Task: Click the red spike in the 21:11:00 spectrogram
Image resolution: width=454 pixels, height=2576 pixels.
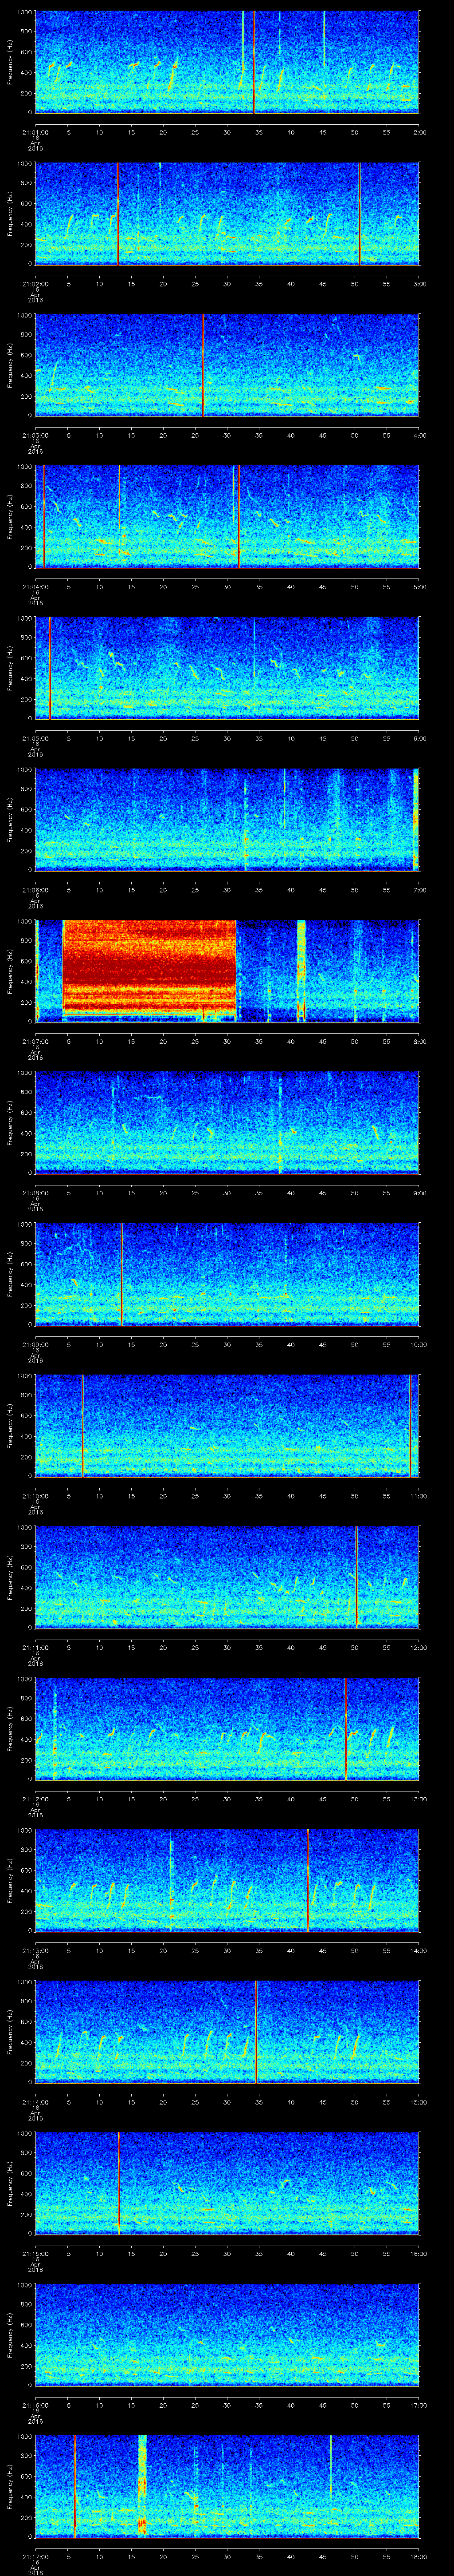Action: [x=356, y=1577]
